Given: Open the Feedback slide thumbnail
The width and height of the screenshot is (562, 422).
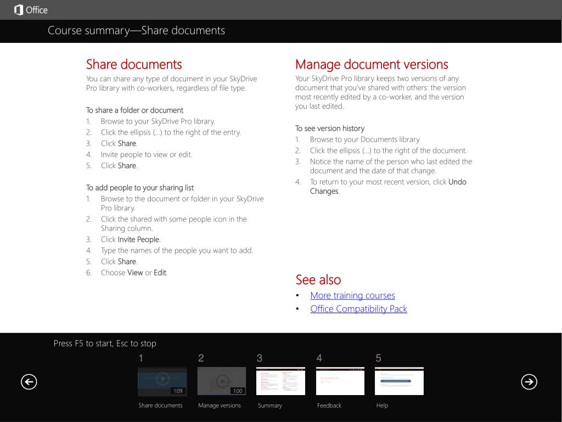Looking at the screenshot, I should click(x=340, y=381).
